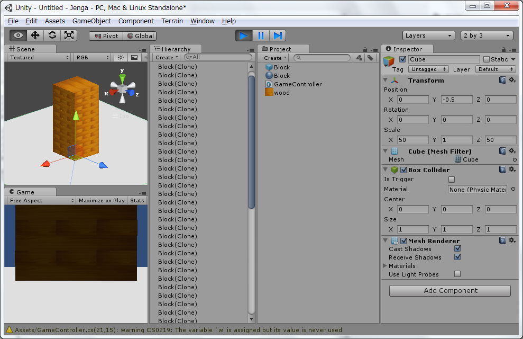Lock the Inspector panel

[503, 49]
